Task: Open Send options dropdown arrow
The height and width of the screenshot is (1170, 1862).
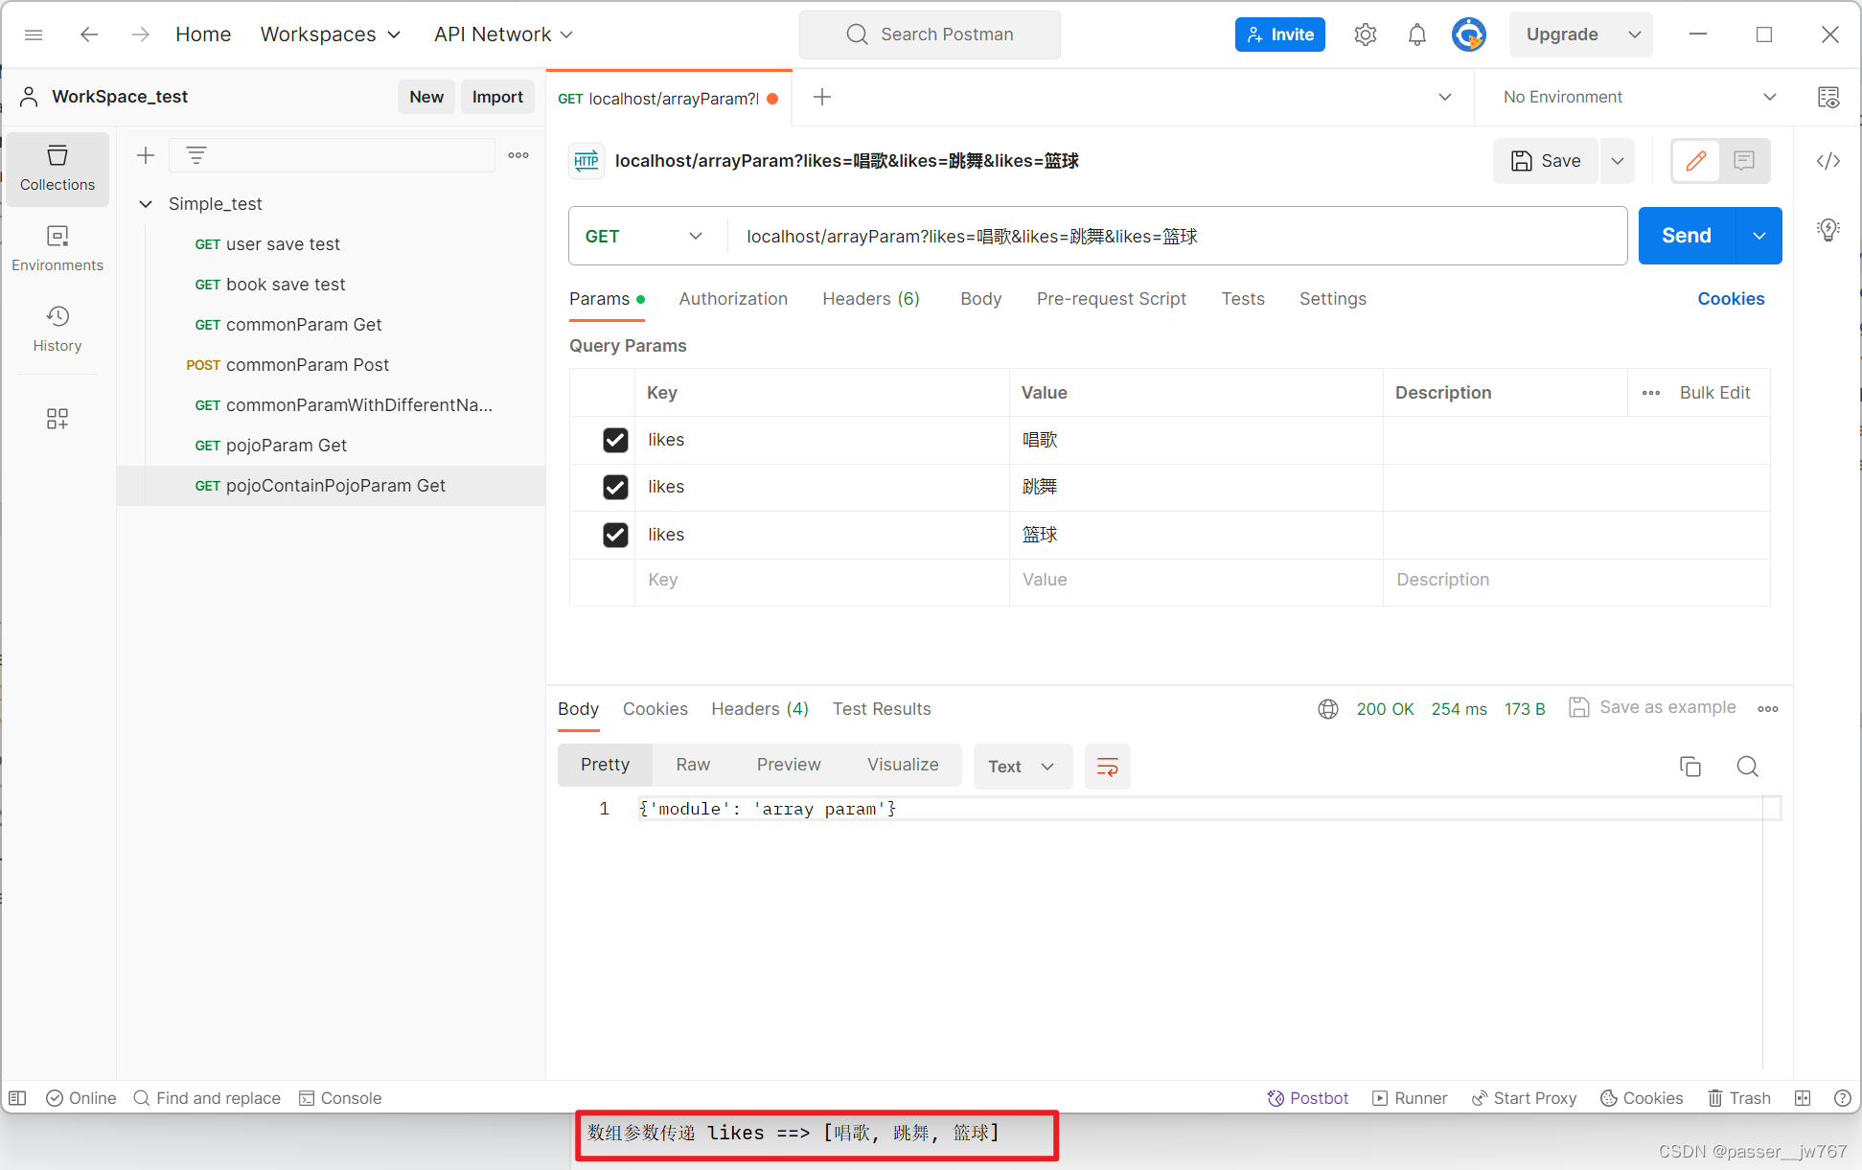Action: click(x=1759, y=236)
